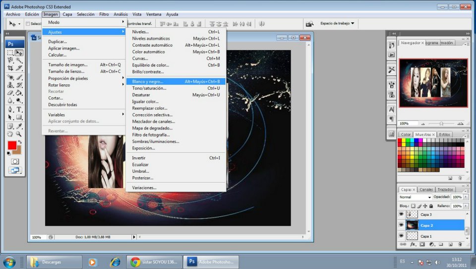Select the Eyedropper tool
This screenshot has width=476, height=269.
[x=19, y=126]
